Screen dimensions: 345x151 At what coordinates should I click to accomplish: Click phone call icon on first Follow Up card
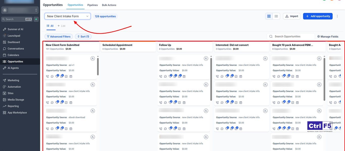(x=161, y=76)
